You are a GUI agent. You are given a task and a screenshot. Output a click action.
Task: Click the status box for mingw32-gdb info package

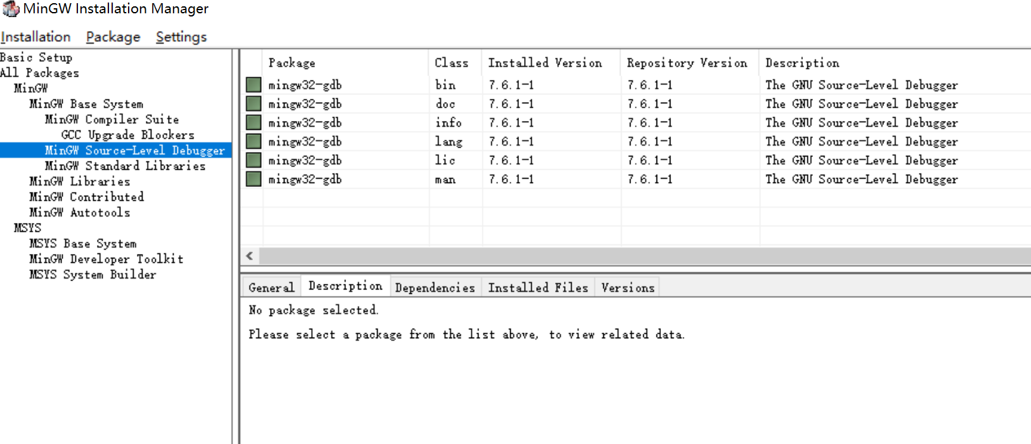coord(253,122)
